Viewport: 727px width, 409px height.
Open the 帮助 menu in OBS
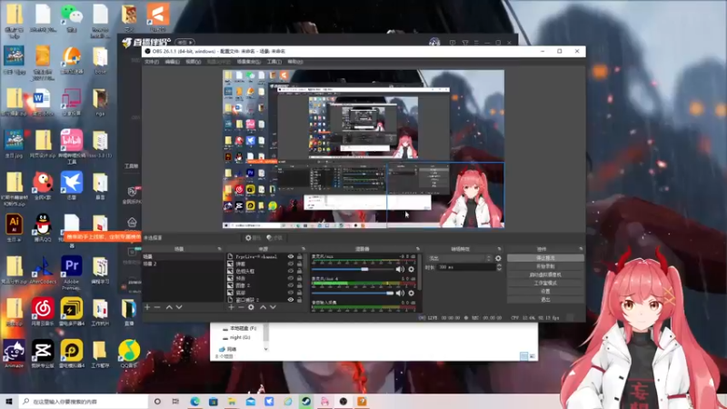[x=294, y=62]
